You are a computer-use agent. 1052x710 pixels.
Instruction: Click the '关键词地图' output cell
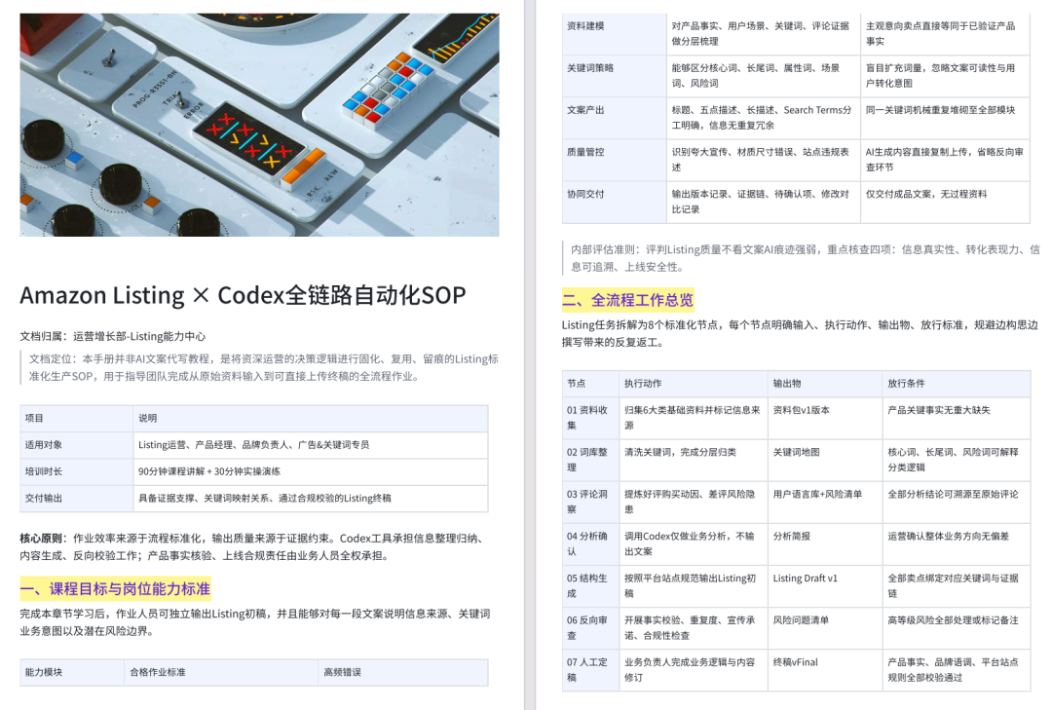click(825, 461)
